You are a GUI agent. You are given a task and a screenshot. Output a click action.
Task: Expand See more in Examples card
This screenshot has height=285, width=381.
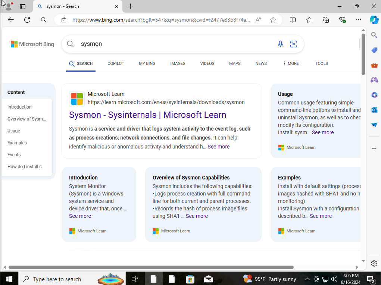[x=321, y=216]
